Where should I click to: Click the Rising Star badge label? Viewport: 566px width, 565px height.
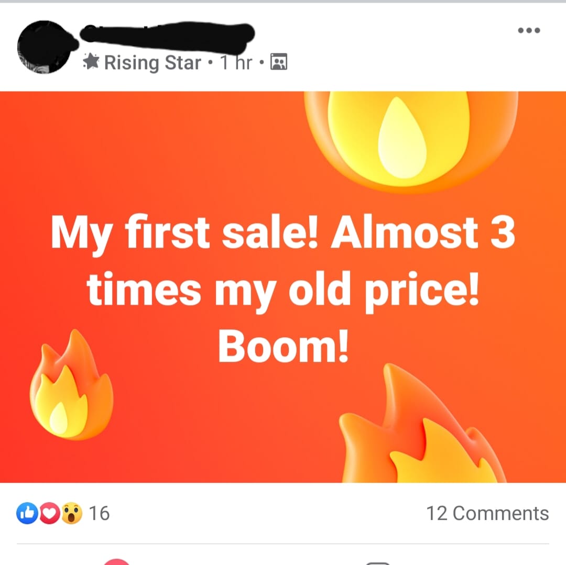click(x=153, y=63)
